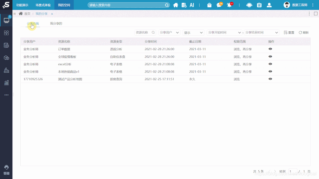Open tab bar vertical dots menu
This screenshot has height=179, width=319.
tap(309, 14)
